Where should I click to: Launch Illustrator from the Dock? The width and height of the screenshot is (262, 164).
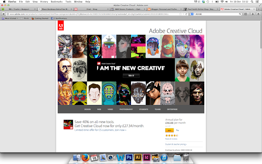[138, 157]
